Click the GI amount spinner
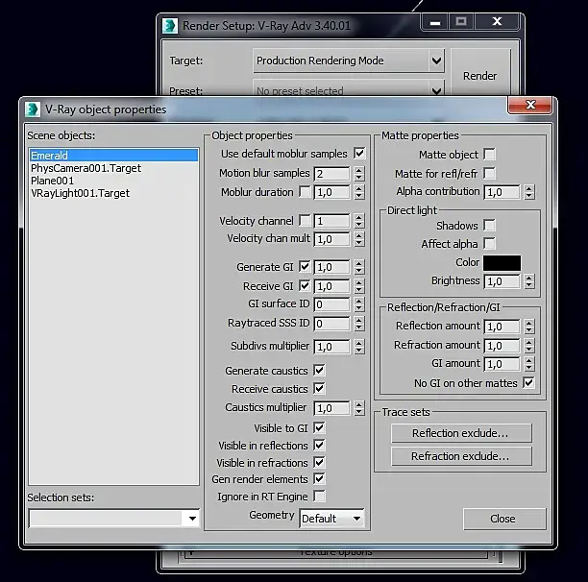Image resolution: width=588 pixels, height=582 pixels. 529,364
